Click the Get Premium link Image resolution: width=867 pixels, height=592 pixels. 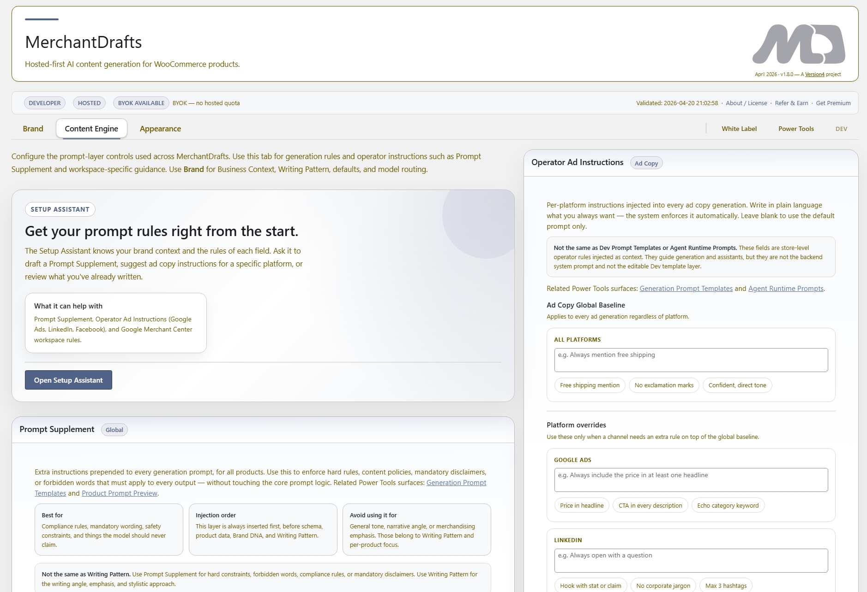(833, 103)
